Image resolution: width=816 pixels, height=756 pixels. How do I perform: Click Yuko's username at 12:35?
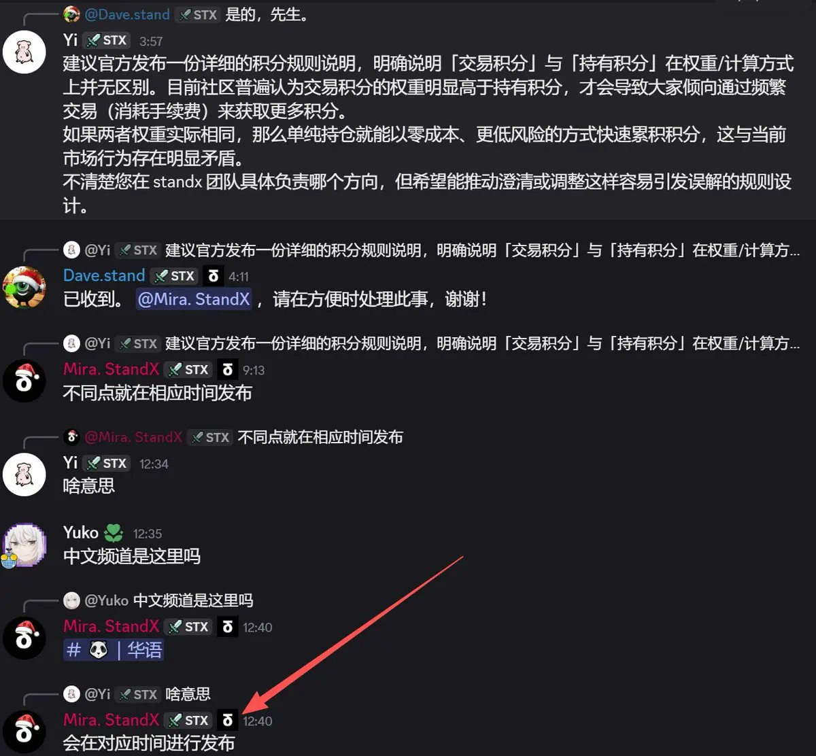point(81,532)
